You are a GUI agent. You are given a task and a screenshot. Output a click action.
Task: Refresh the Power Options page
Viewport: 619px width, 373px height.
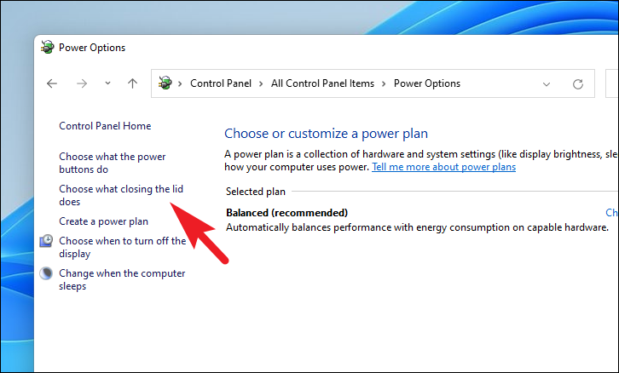tap(578, 84)
